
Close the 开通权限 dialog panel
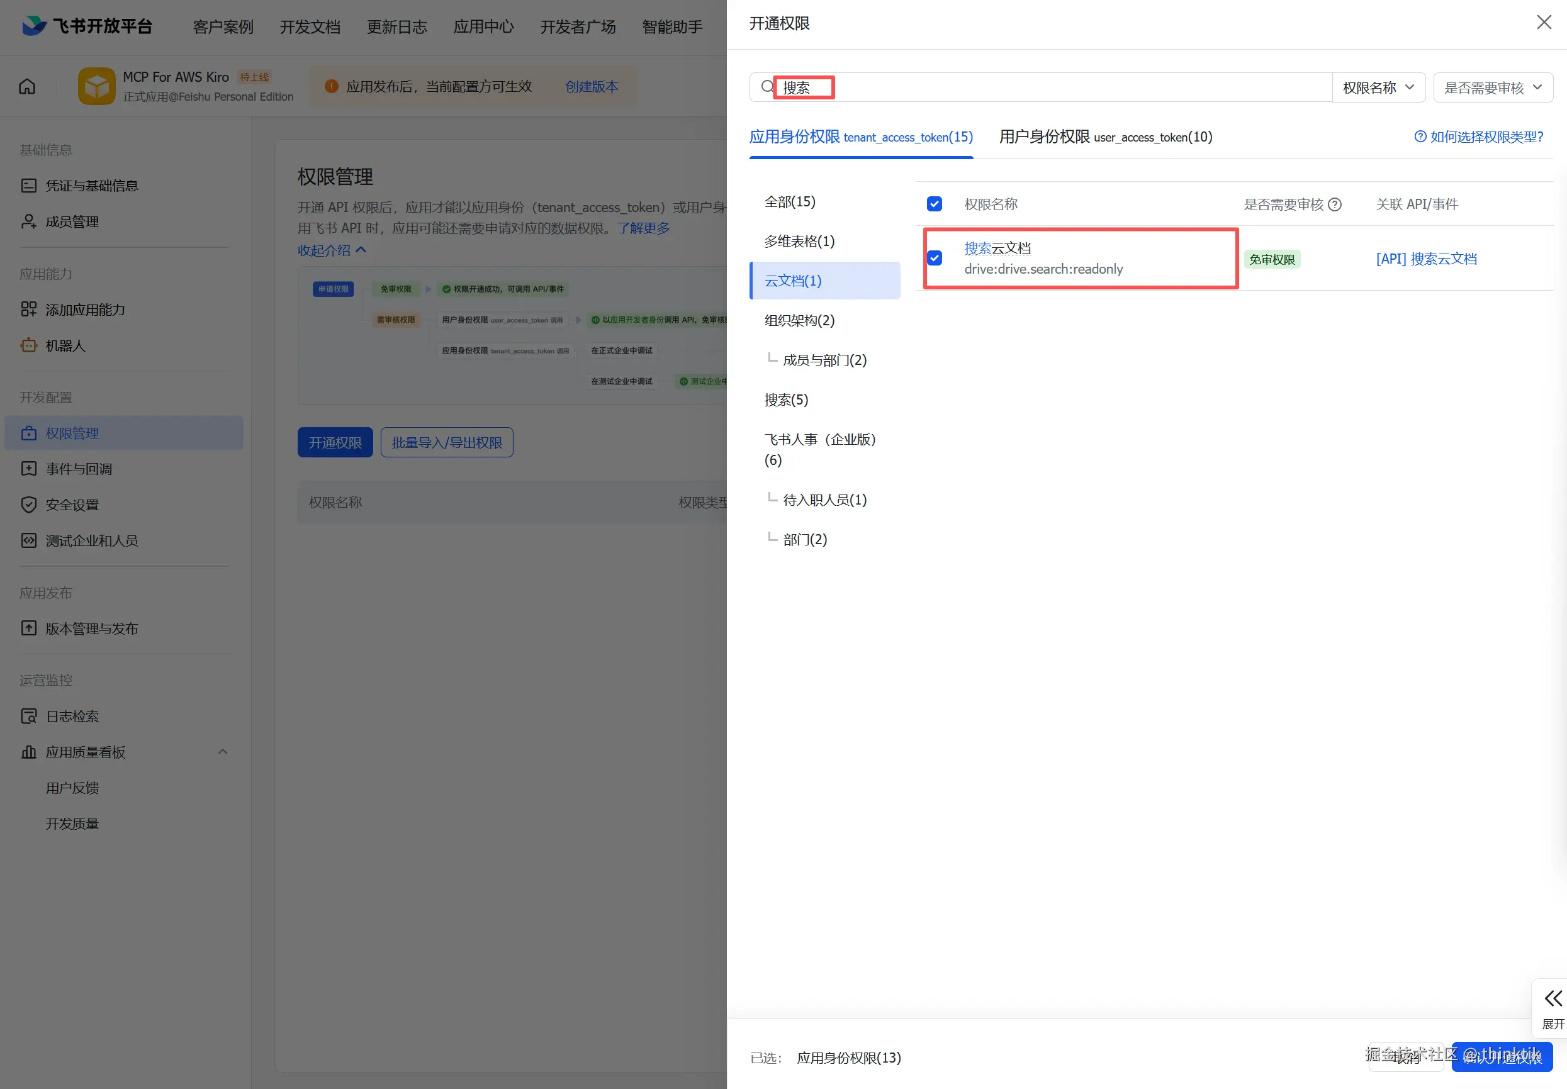click(x=1543, y=23)
